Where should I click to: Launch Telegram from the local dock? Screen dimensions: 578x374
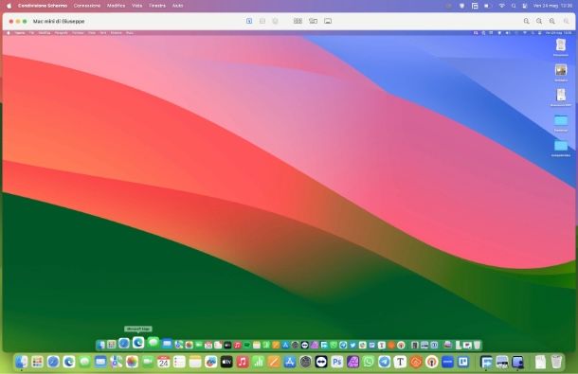tap(384, 362)
